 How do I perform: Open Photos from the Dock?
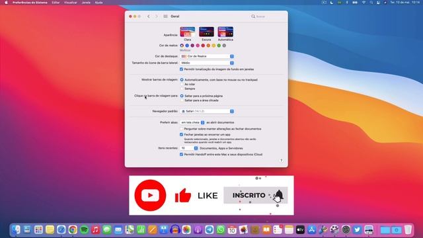tap(186, 229)
